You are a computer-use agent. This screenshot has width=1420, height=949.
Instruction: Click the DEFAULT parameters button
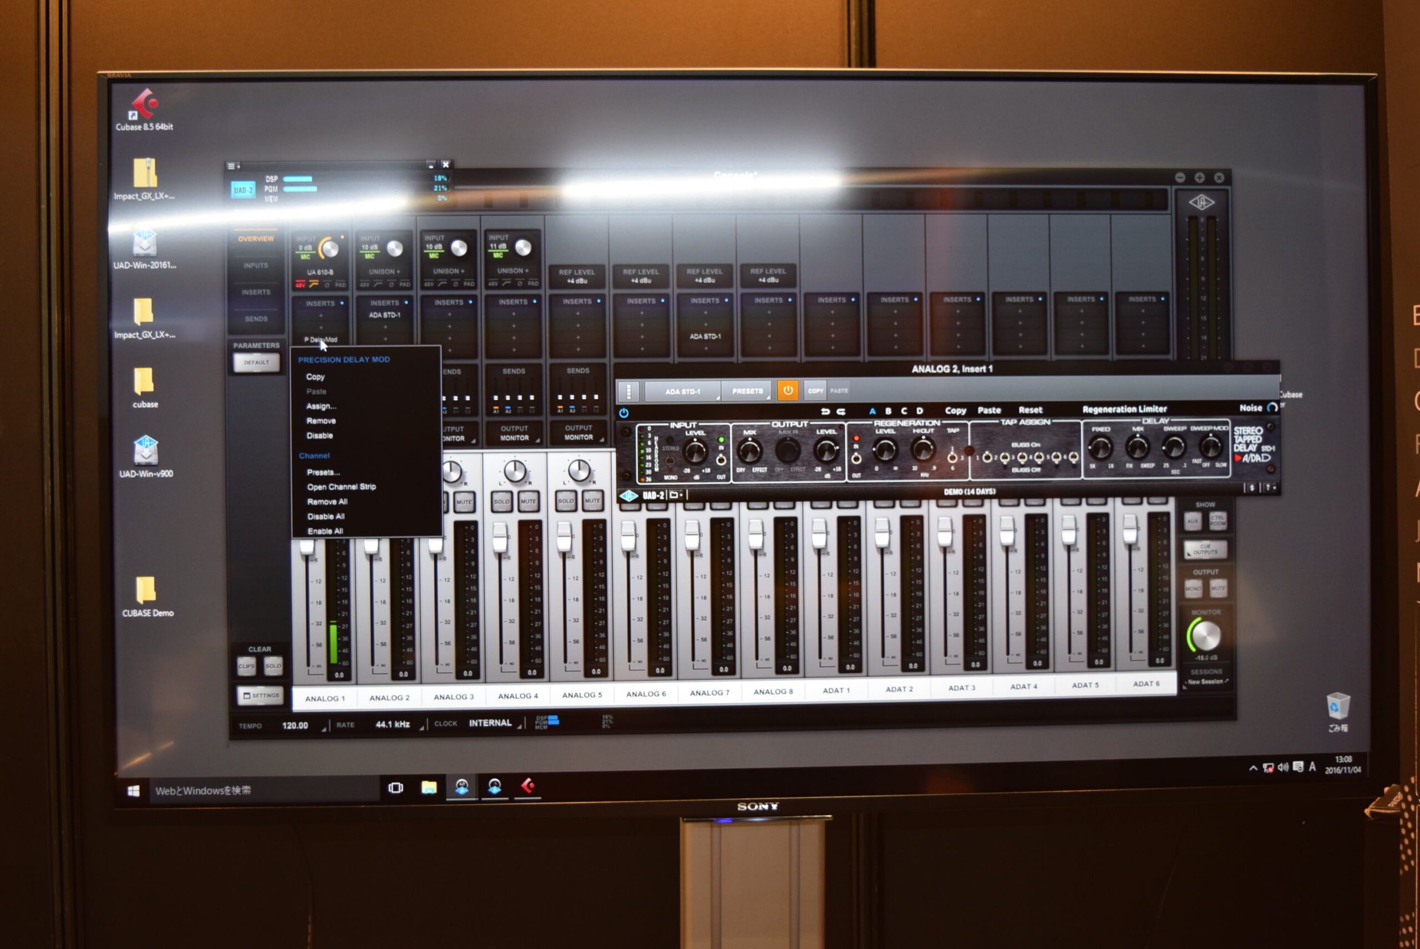(257, 363)
